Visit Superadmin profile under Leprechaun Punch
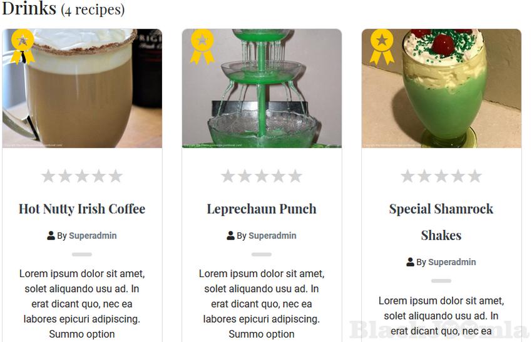 pos(272,236)
